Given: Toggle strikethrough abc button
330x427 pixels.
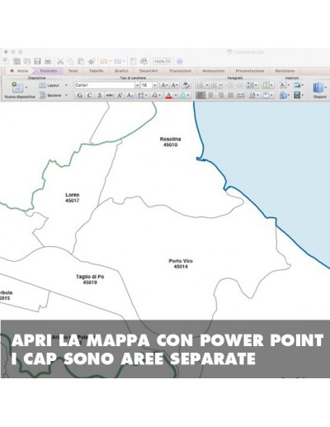Looking at the screenshot, I should click(110, 95).
